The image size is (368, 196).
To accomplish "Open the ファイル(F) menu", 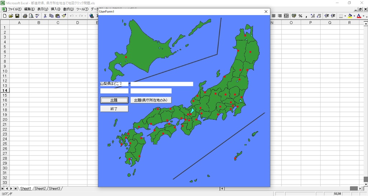I will (x=14, y=9).
